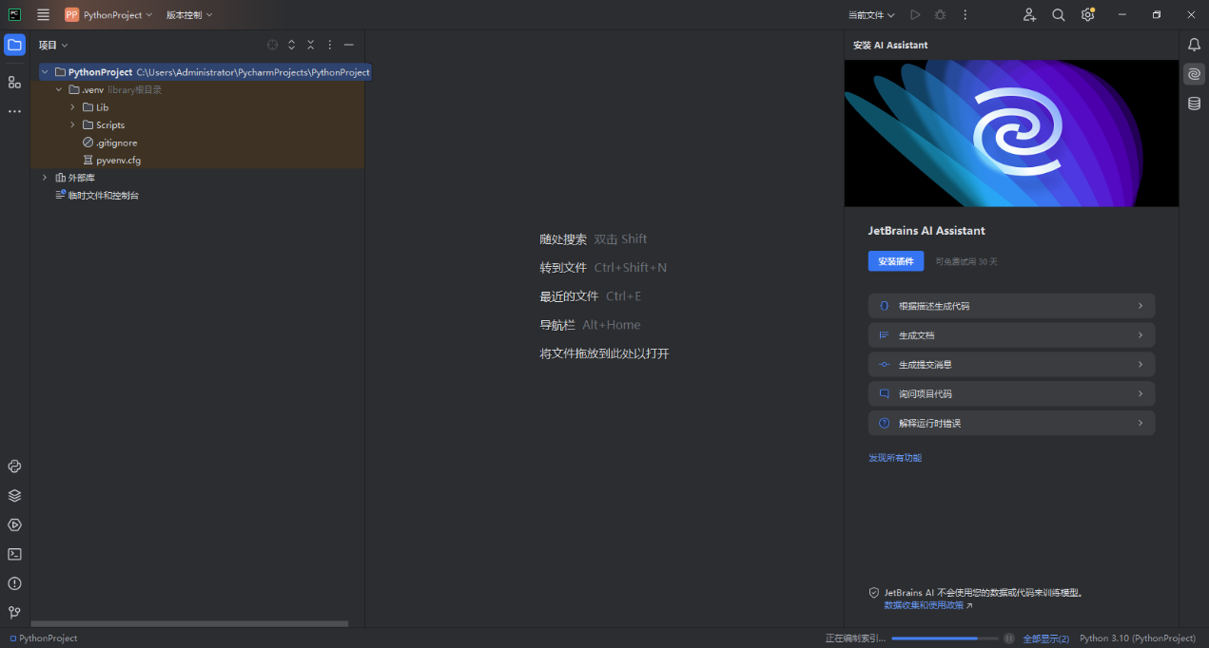The height and width of the screenshot is (648, 1209).
Task: Toggle the AI Assistant side panel
Action: pos(1194,74)
